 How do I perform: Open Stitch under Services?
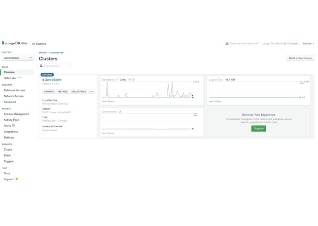coord(7,155)
